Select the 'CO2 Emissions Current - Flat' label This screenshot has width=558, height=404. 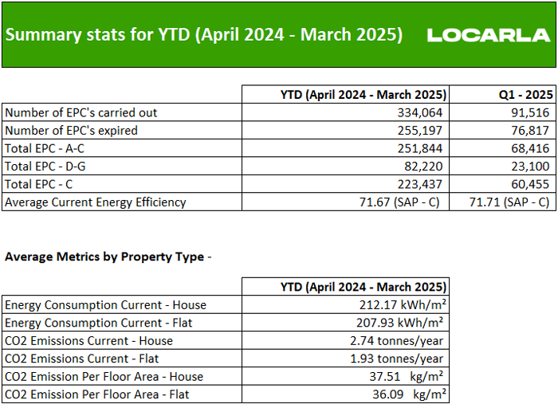point(82,359)
